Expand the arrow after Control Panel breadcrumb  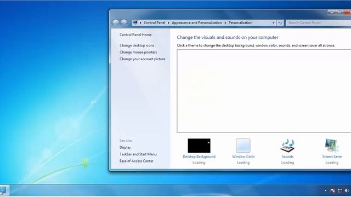click(168, 23)
